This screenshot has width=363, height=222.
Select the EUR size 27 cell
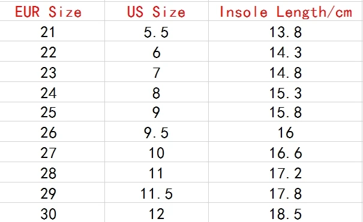click(52, 152)
